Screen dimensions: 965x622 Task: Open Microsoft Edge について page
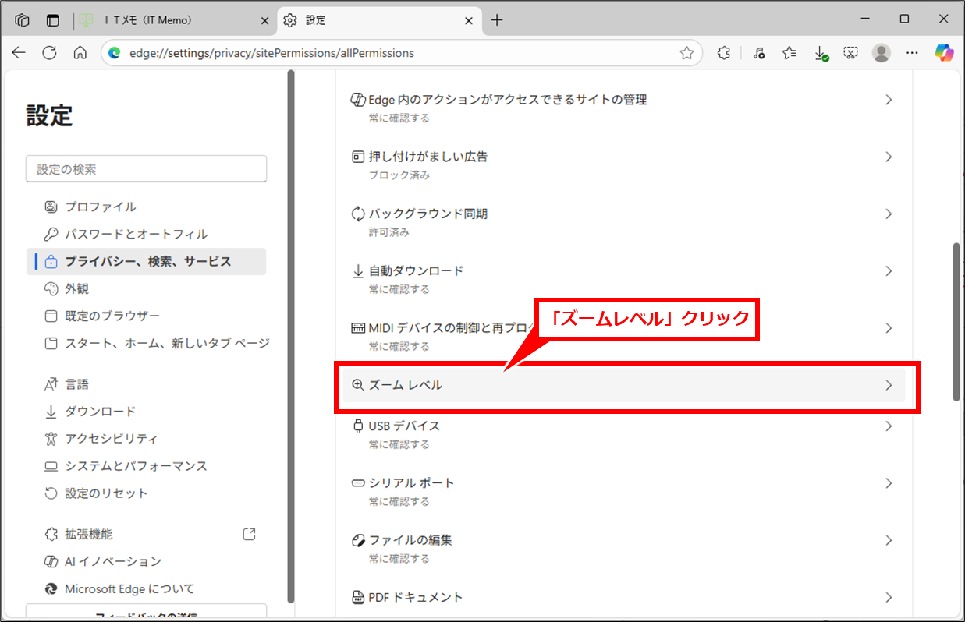129,588
